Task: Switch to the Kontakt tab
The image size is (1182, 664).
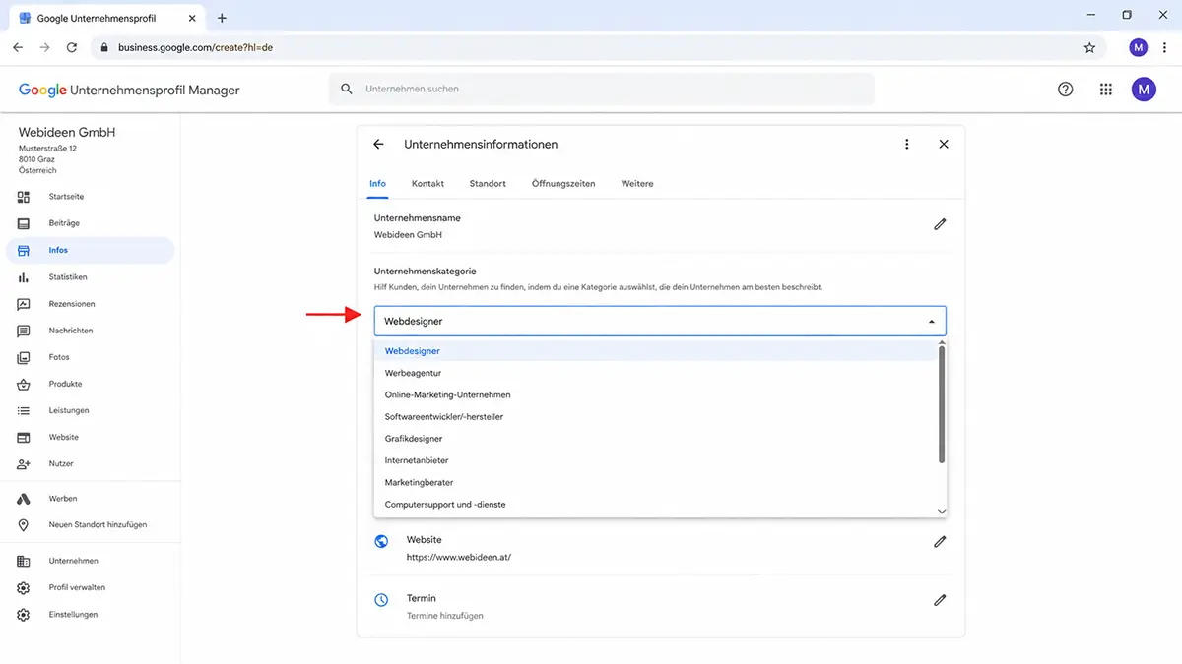Action: tap(427, 184)
